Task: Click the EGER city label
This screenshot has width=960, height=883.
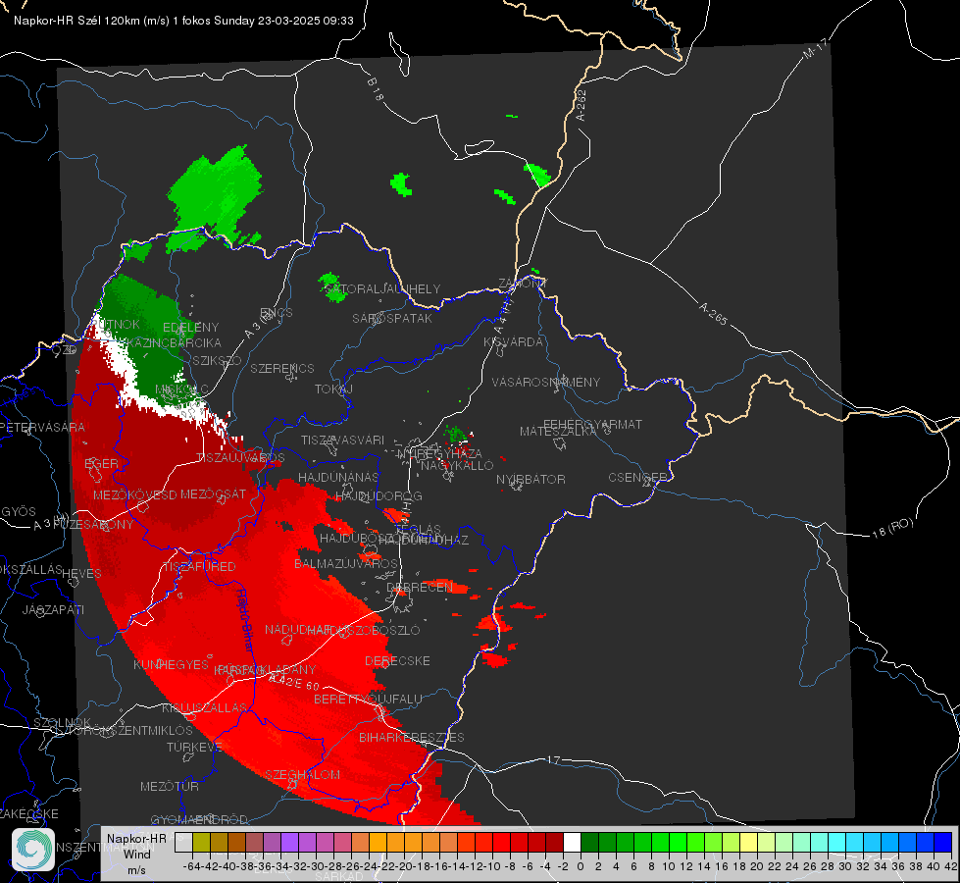Action: tap(101, 464)
